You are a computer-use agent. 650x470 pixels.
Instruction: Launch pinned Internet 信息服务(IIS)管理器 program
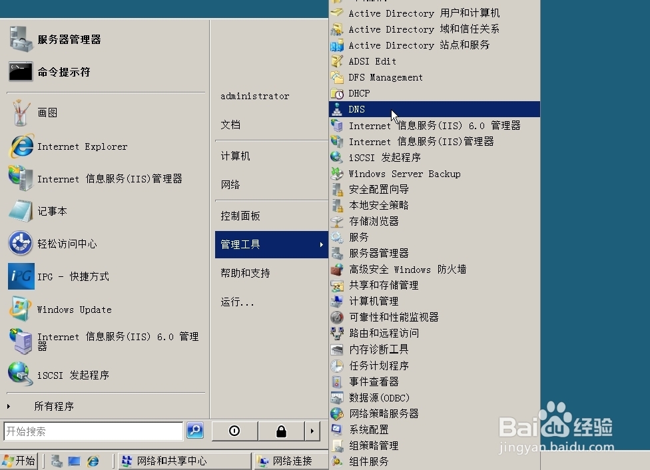click(x=106, y=178)
